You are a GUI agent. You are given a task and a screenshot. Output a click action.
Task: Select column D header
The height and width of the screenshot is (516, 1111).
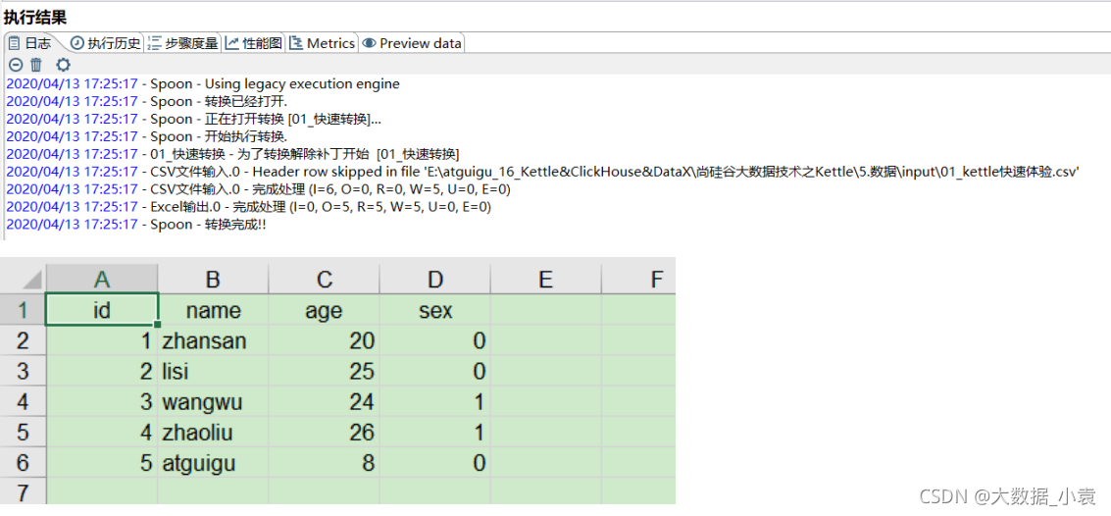coord(435,280)
